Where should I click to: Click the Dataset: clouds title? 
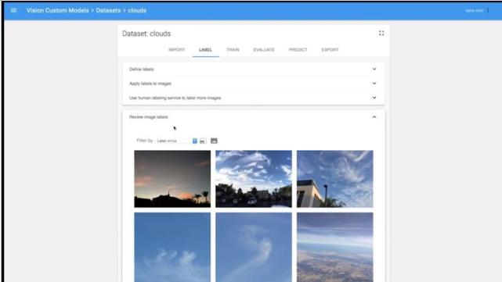[146, 34]
